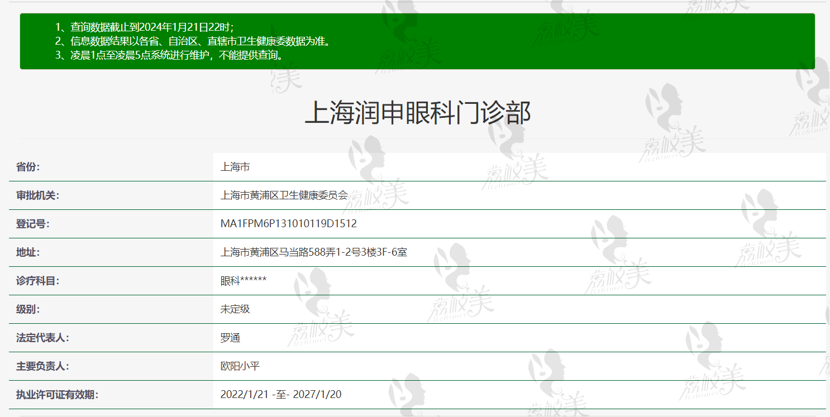Select the 地址 label

[x=28, y=252]
